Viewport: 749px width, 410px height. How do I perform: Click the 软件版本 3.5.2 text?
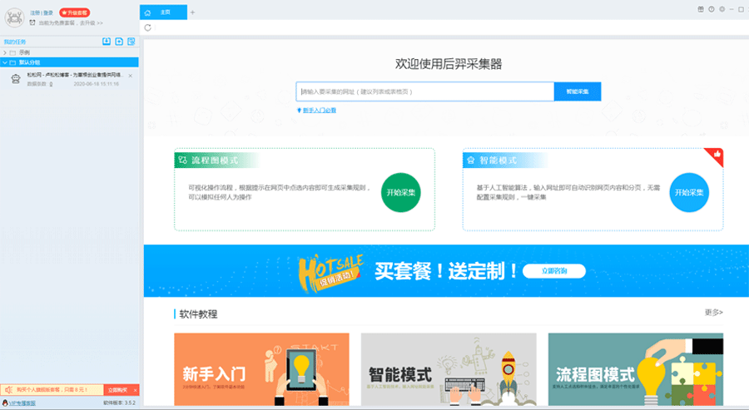pos(119,403)
